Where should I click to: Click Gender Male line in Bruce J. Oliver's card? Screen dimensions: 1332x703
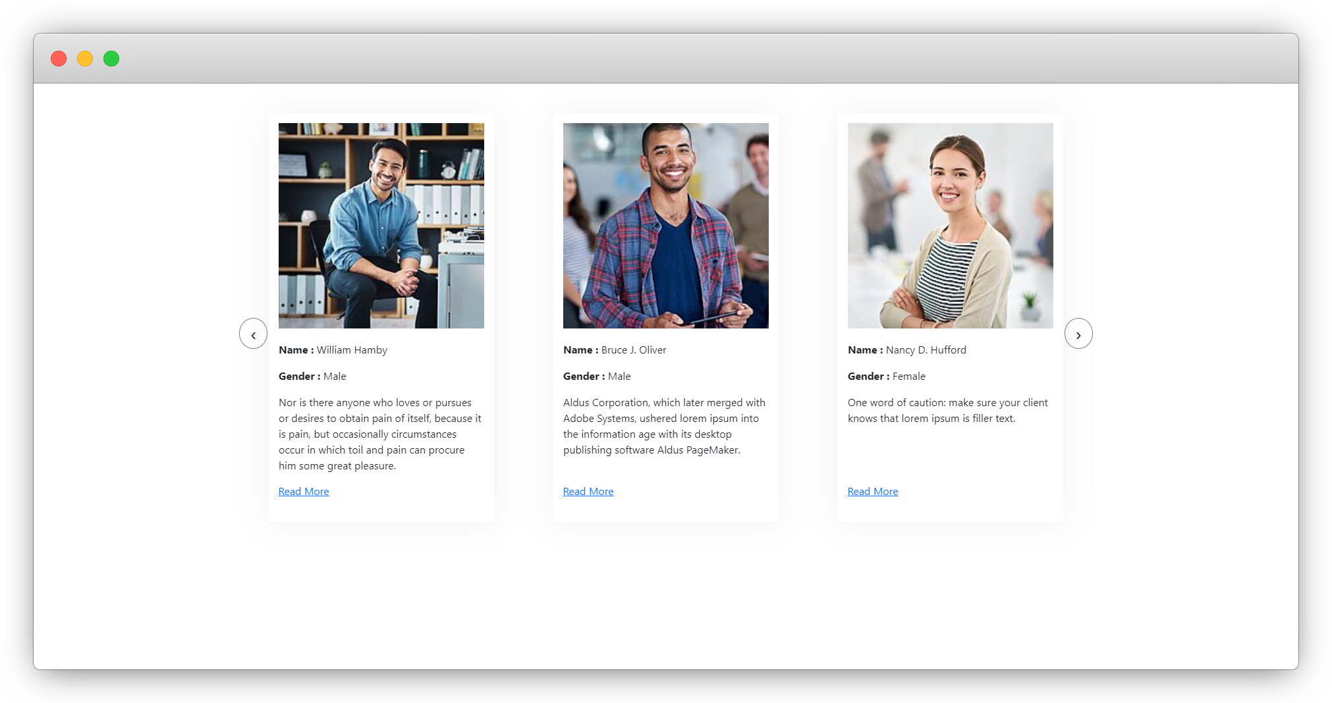click(x=597, y=376)
